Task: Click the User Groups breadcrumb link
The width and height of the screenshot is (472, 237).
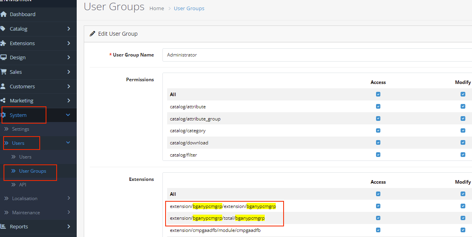Action: (189, 8)
